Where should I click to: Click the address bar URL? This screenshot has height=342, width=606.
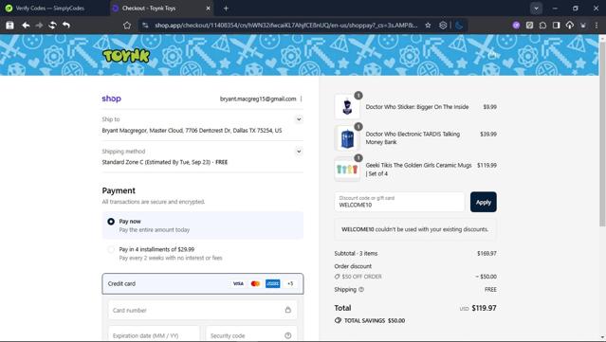point(286,25)
